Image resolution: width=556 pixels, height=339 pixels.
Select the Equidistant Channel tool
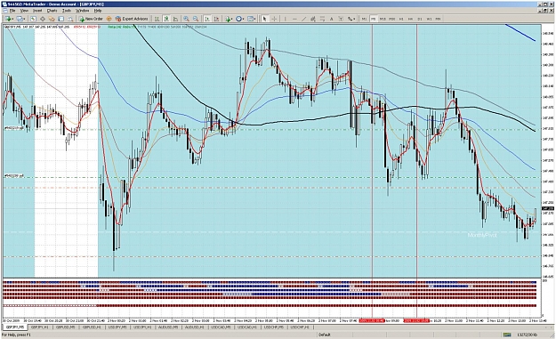[x=313, y=19]
